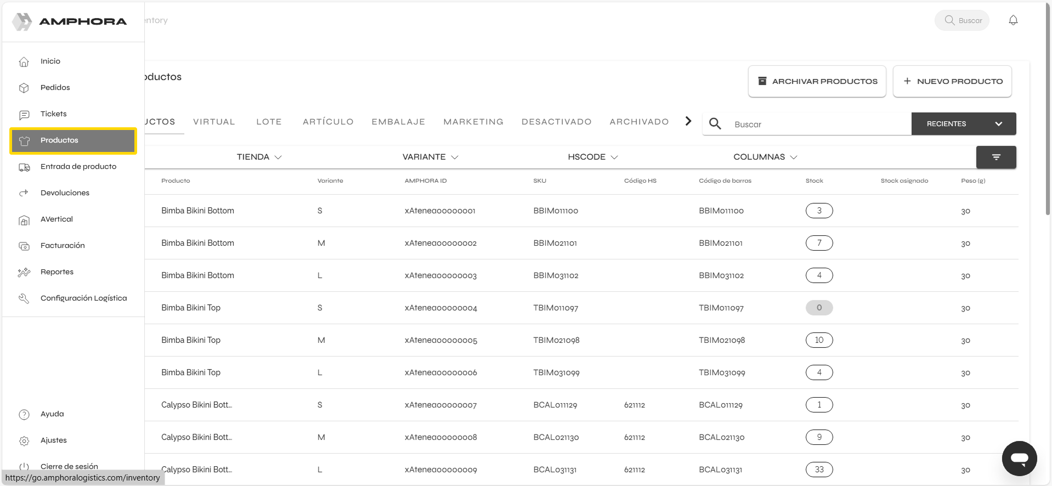Screen dimensions: 1052x486
Task: Expand the VARIANTE filter dropdown
Action: [x=430, y=157]
